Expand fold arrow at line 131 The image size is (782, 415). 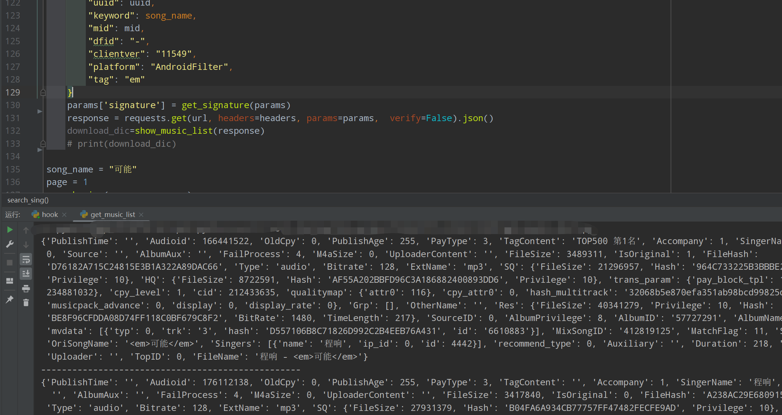(x=40, y=111)
